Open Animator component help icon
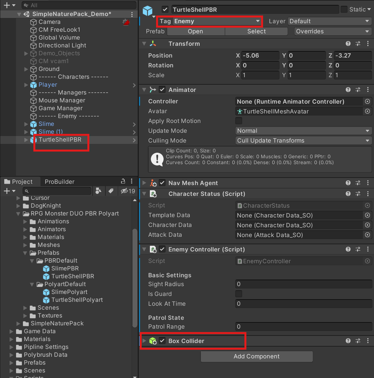The height and width of the screenshot is (378, 374). pos(348,90)
